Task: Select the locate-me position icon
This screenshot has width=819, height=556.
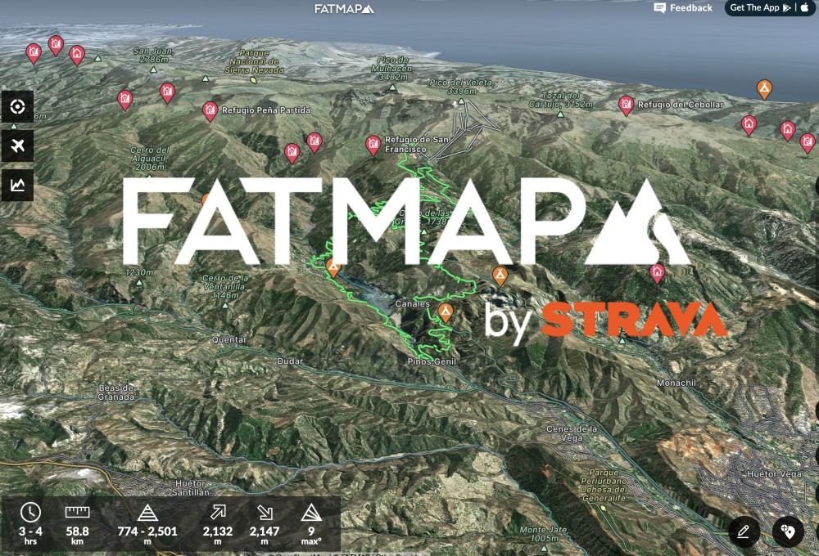Action: 17,107
